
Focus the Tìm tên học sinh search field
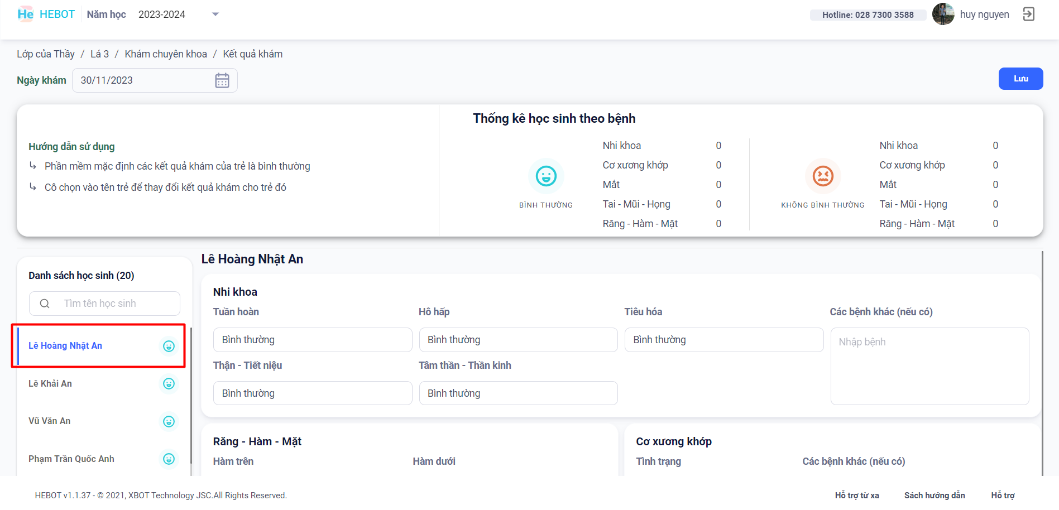point(112,304)
